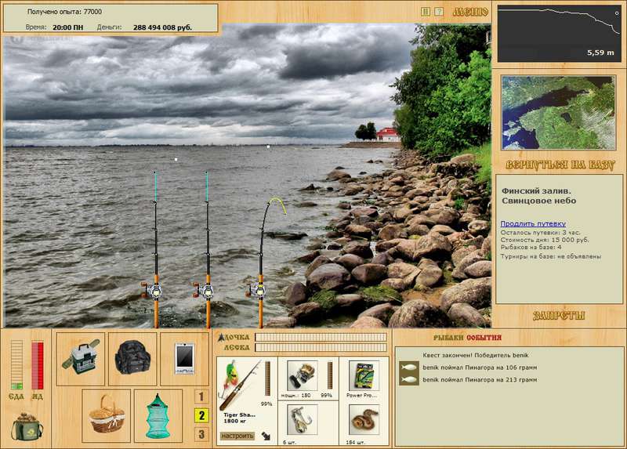Click the right white float near horizon
This screenshot has height=449, width=627.
click(x=268, y=147)
